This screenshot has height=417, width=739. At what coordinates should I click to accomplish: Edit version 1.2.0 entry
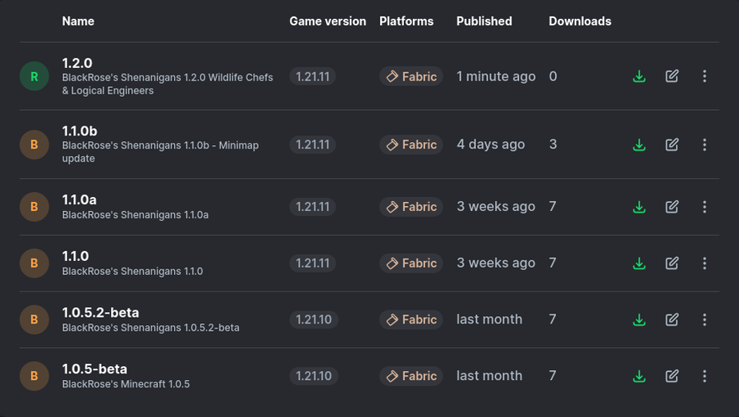point(672,76)
